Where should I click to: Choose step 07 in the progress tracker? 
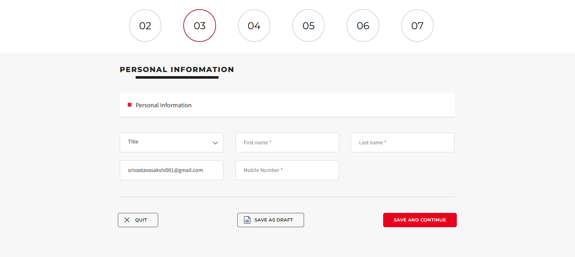tap(417, 25)
